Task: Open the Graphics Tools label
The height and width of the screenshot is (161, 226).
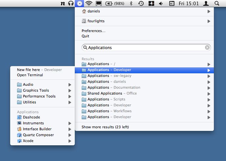Action: click(36, 90)
